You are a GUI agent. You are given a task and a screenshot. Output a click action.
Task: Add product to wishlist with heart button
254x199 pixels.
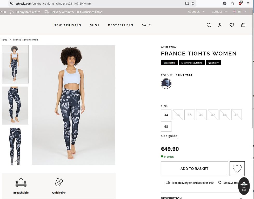click(237, 169)
